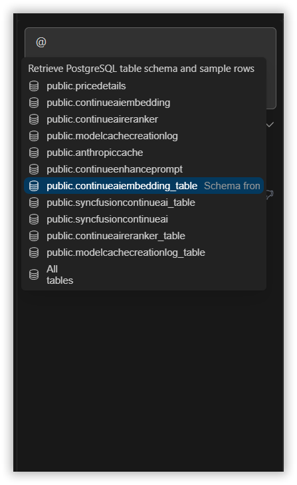Select public.modelcachecreationlog entry
The image size is (297, 485).
pos(144,136)
